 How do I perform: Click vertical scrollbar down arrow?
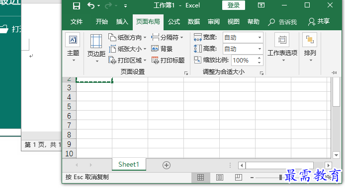pos(336,155)
